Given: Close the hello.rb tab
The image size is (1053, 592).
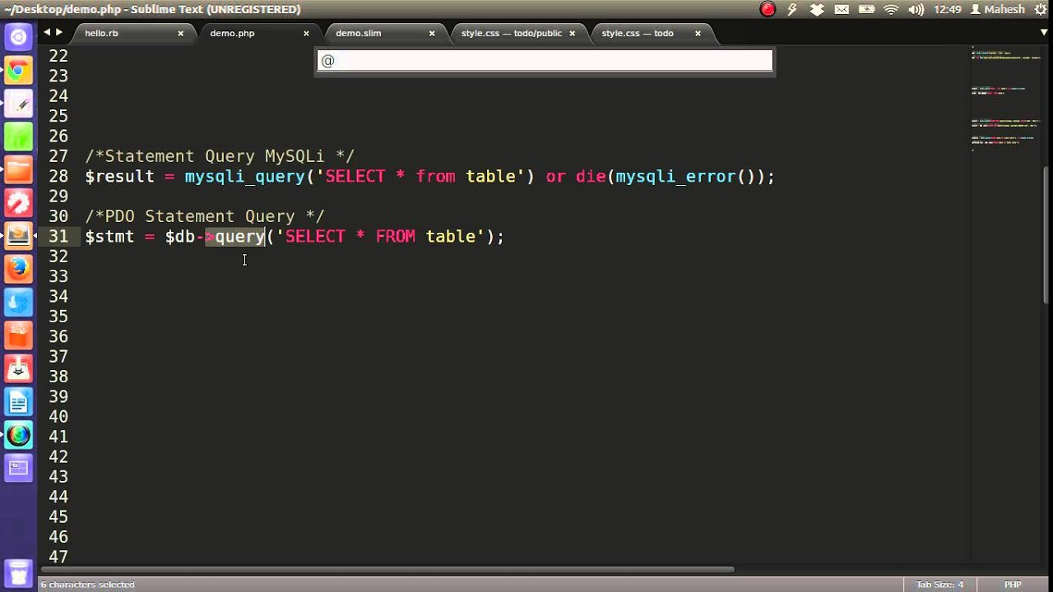Looking at the screenshot, I should coord(181,34).
